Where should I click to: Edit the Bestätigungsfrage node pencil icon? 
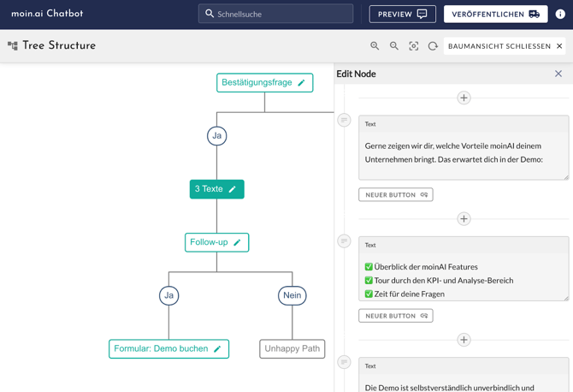(301, 83)
